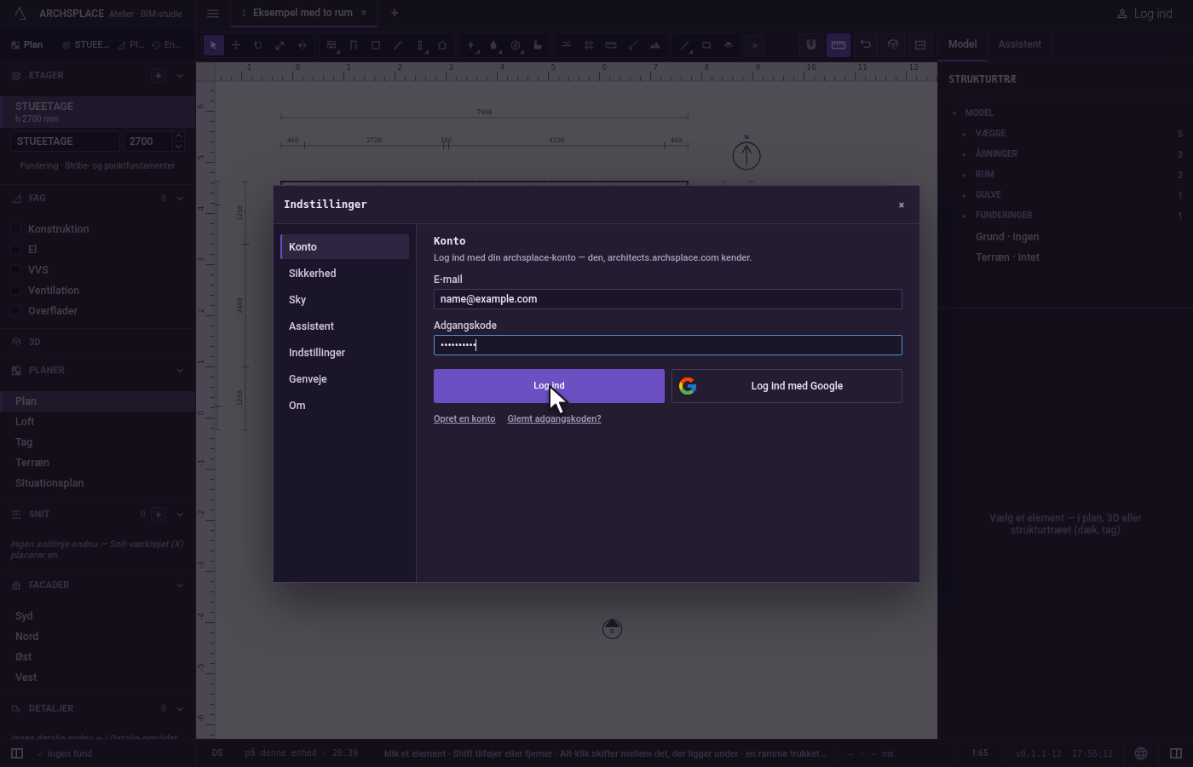1193x767 pixels.
Task: Select the move tool with crossed arrows
Action: pos(236,45)
